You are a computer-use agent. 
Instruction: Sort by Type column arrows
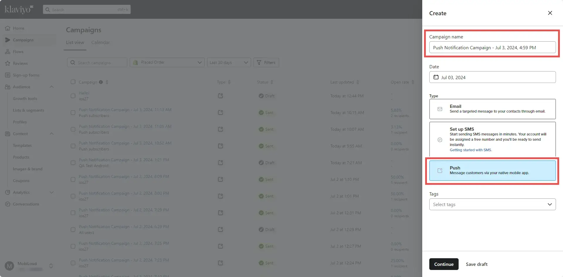pyautogui.click(x=229, y=82)
